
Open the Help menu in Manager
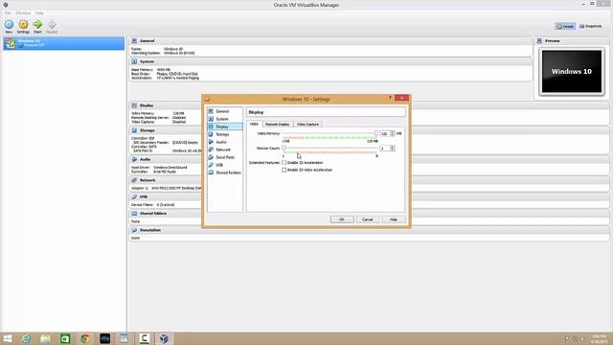(x=39, y=12)
